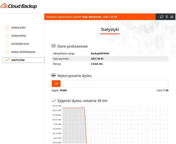Click the Zajęte 70 MB value

point(63,91)
